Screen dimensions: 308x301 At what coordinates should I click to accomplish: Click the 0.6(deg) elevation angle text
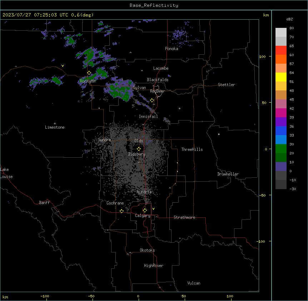(82, 15)
